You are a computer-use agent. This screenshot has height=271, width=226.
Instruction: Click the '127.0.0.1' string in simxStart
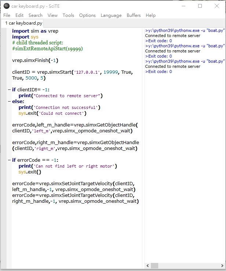(x=87, y=72)
